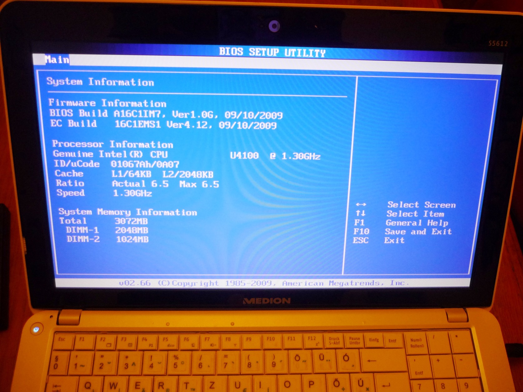Click the ID/uCode label

pos(77,164)
